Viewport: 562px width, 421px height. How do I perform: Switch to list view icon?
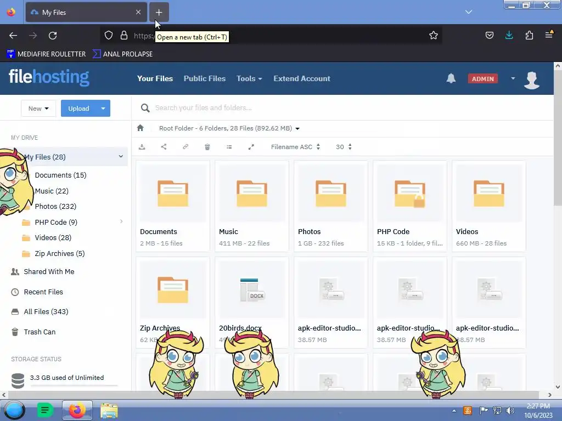tap(229, 147)
